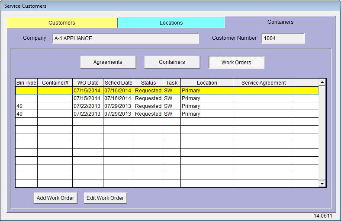Switch to the Customers tab
Viewport: 341px width, 221px height.
[x=62, y=22]
